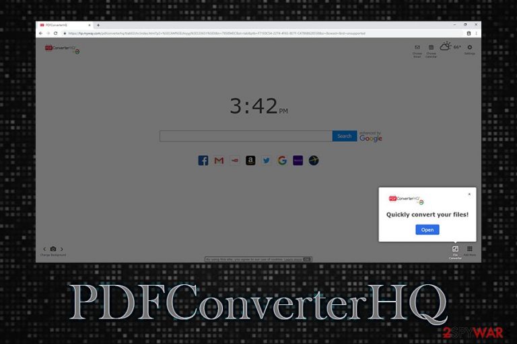The height and width of the screenshot is (344, 517).
Task: Go to next background with right arrow
Action: coord(62,249)
